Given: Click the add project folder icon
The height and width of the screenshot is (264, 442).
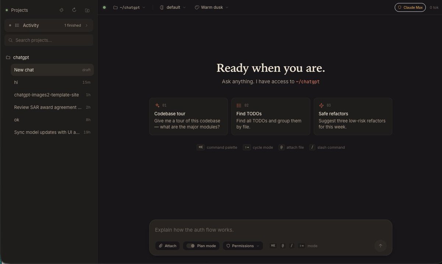Looking at the screenshot, I should pos(87,10).
